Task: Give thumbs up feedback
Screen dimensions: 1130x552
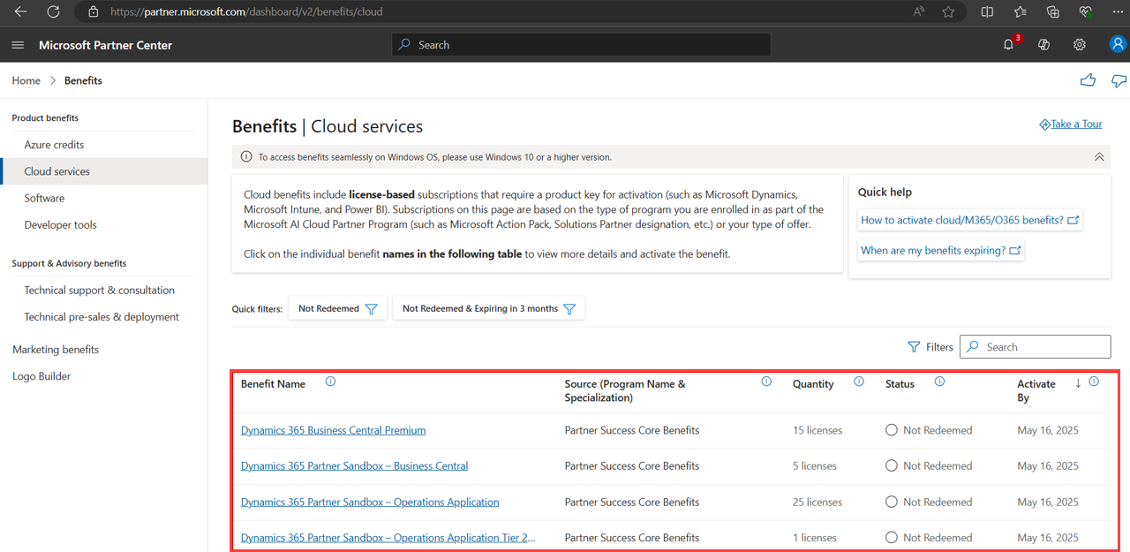Action: pos(1088,80)
